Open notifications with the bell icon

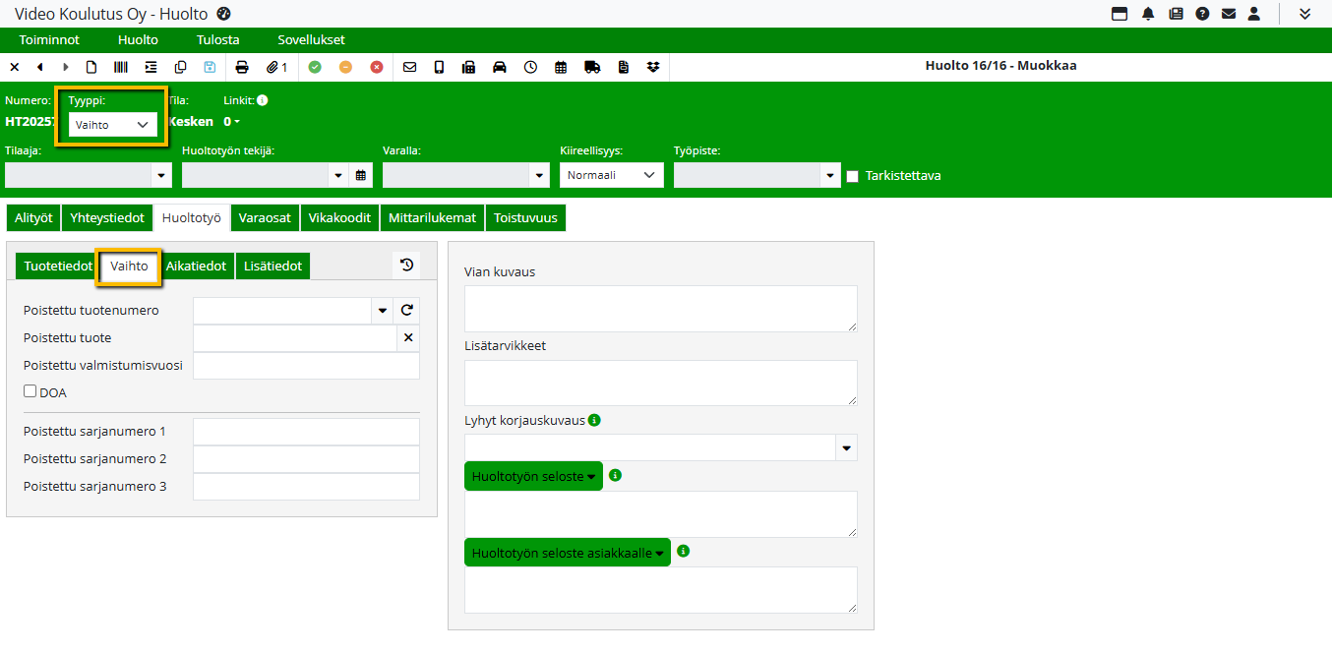tap(1147, 14)
